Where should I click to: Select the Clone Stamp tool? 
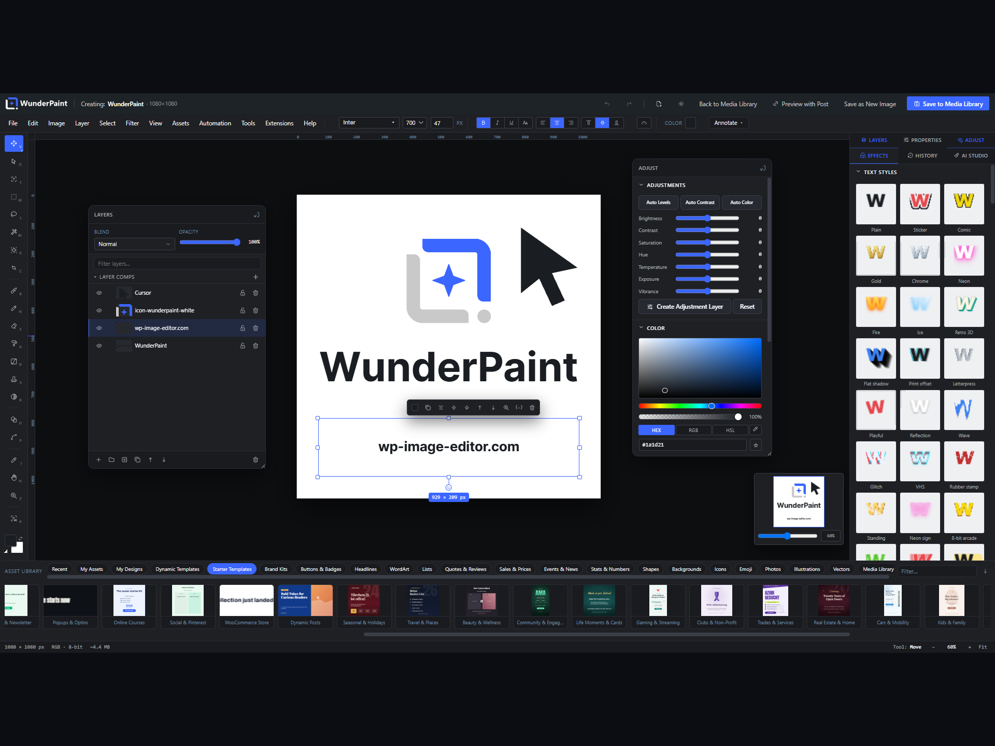14,379
